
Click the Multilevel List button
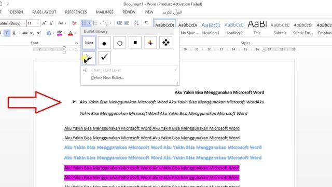pyautogui.click(x=106, y=23)
